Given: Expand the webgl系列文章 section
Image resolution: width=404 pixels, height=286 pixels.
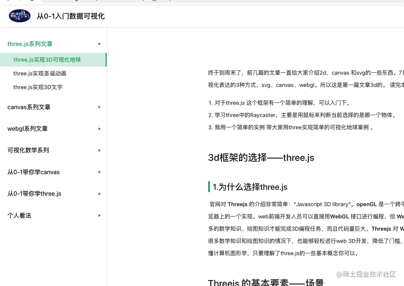Looking at the screenshot, I should tap(99, 129).
